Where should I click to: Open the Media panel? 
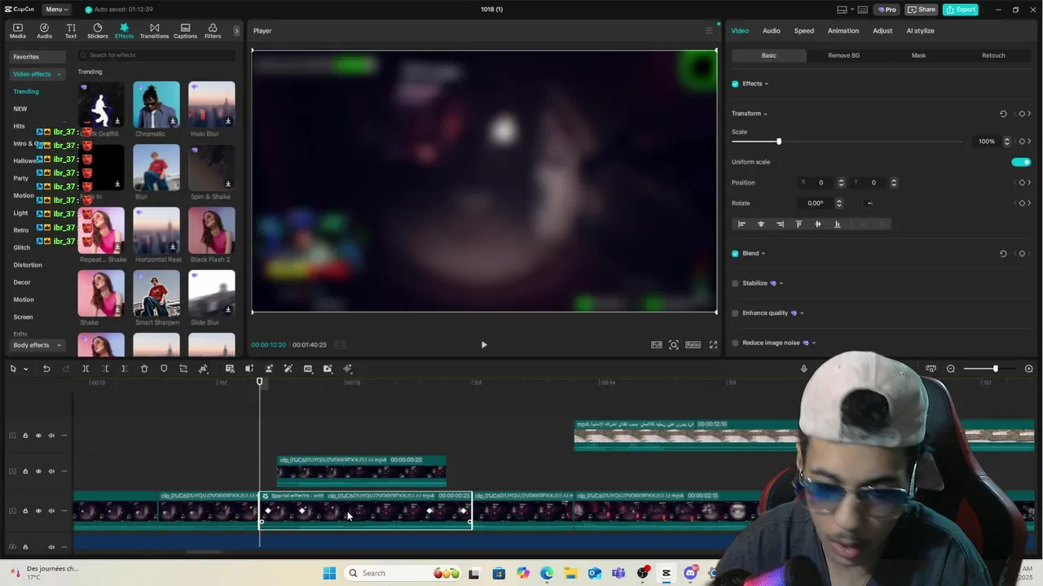pyautogui.click(x=17, y=31)
